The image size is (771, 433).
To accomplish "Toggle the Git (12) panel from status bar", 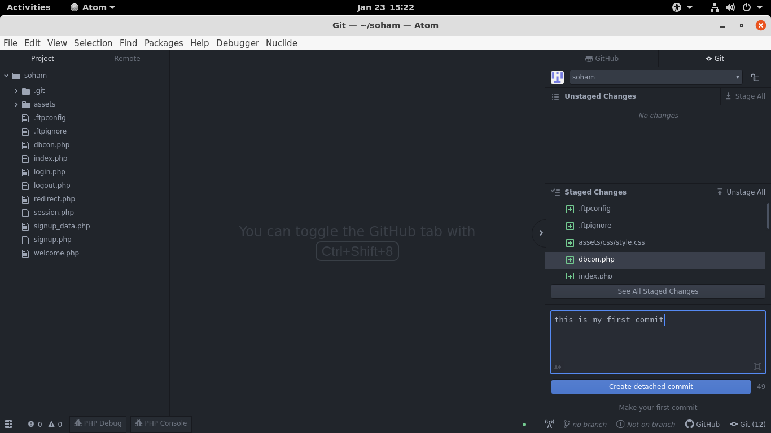I will coord(747,424).
